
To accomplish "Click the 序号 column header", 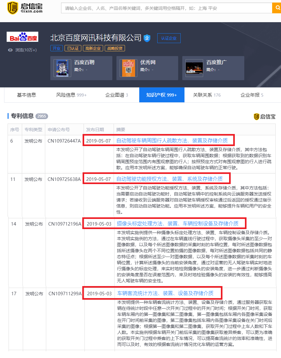I will click(x=15, y=130).
